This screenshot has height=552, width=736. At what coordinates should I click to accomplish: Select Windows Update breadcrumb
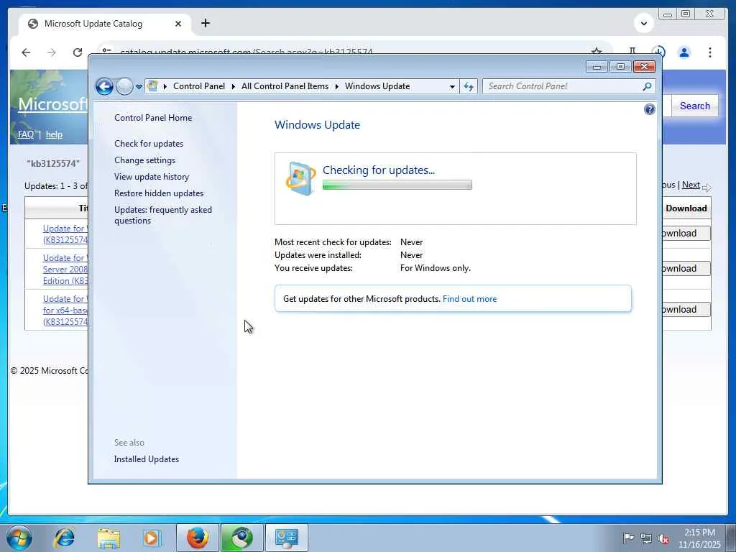(x=377, y=86)
